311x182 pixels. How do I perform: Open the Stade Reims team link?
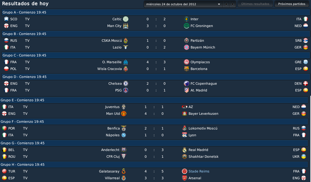(199, 171)
